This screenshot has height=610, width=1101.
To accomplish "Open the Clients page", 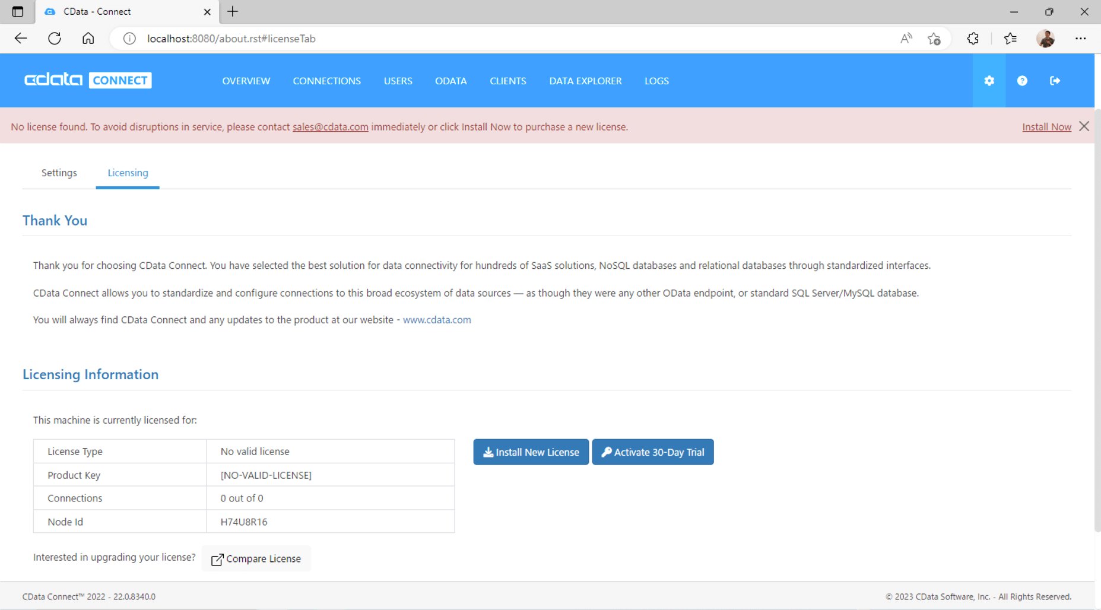I will click(508, 81).
